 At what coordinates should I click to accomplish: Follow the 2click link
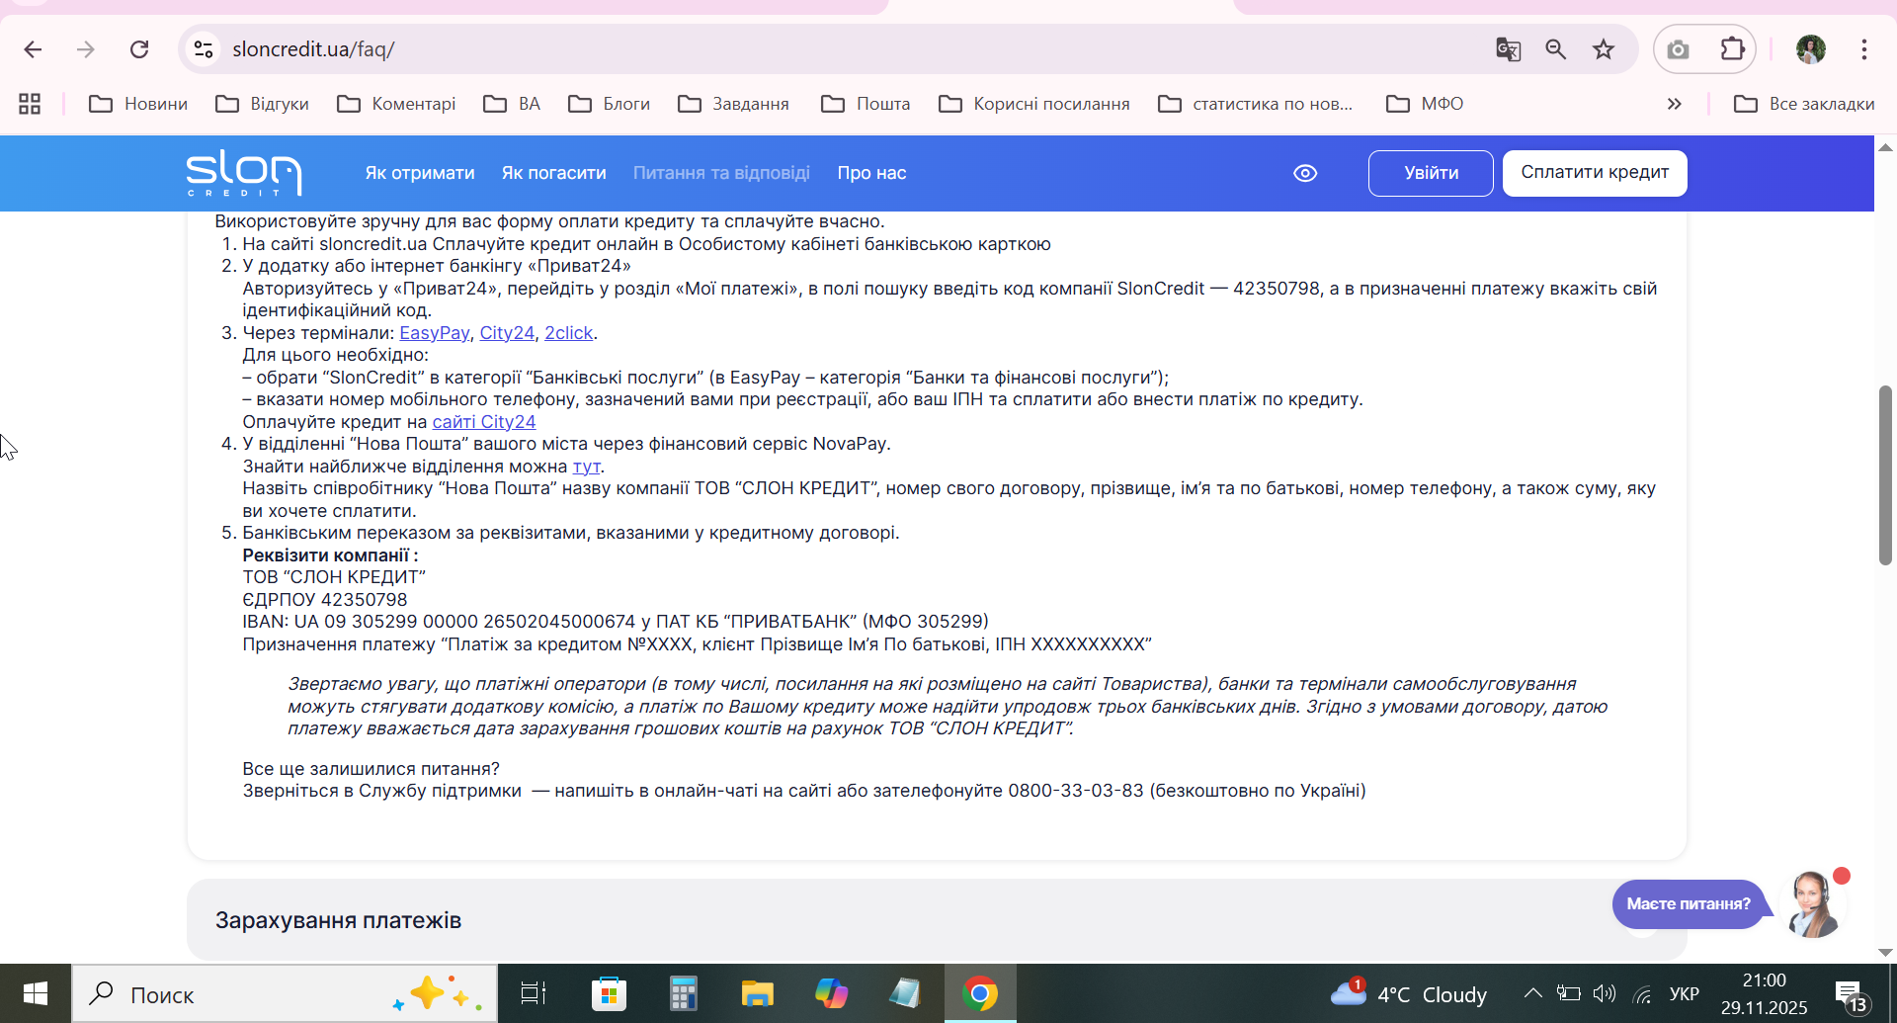pyautogui.click(x=569, y=333)
